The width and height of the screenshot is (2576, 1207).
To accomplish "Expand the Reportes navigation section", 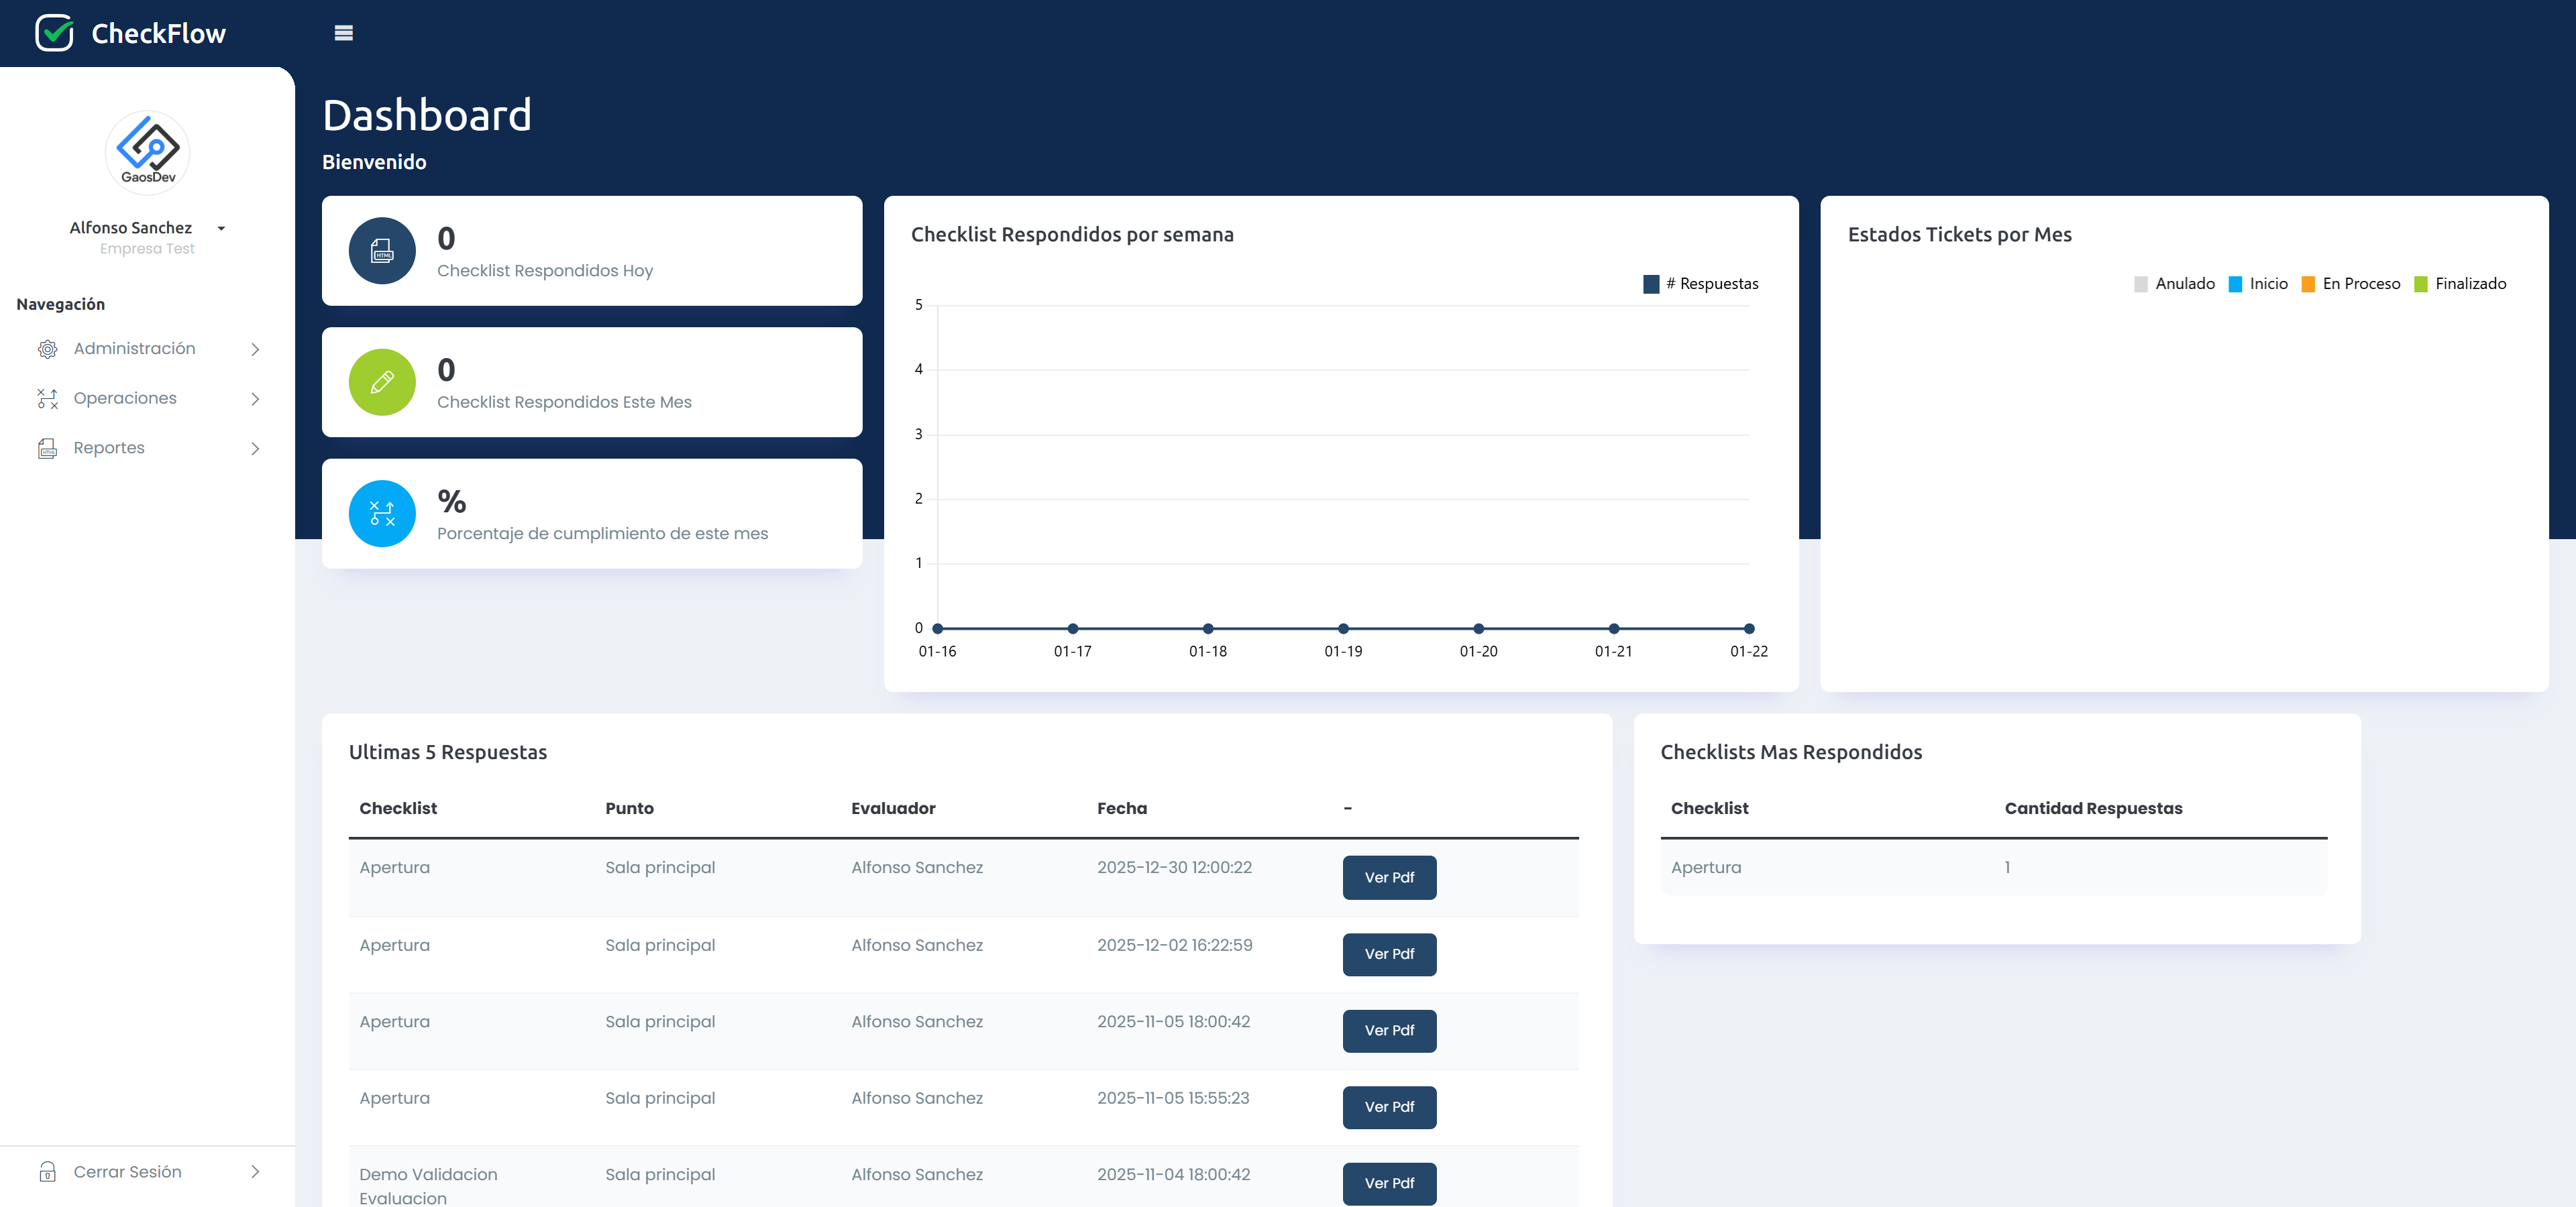I will click(x=109, y=448).
